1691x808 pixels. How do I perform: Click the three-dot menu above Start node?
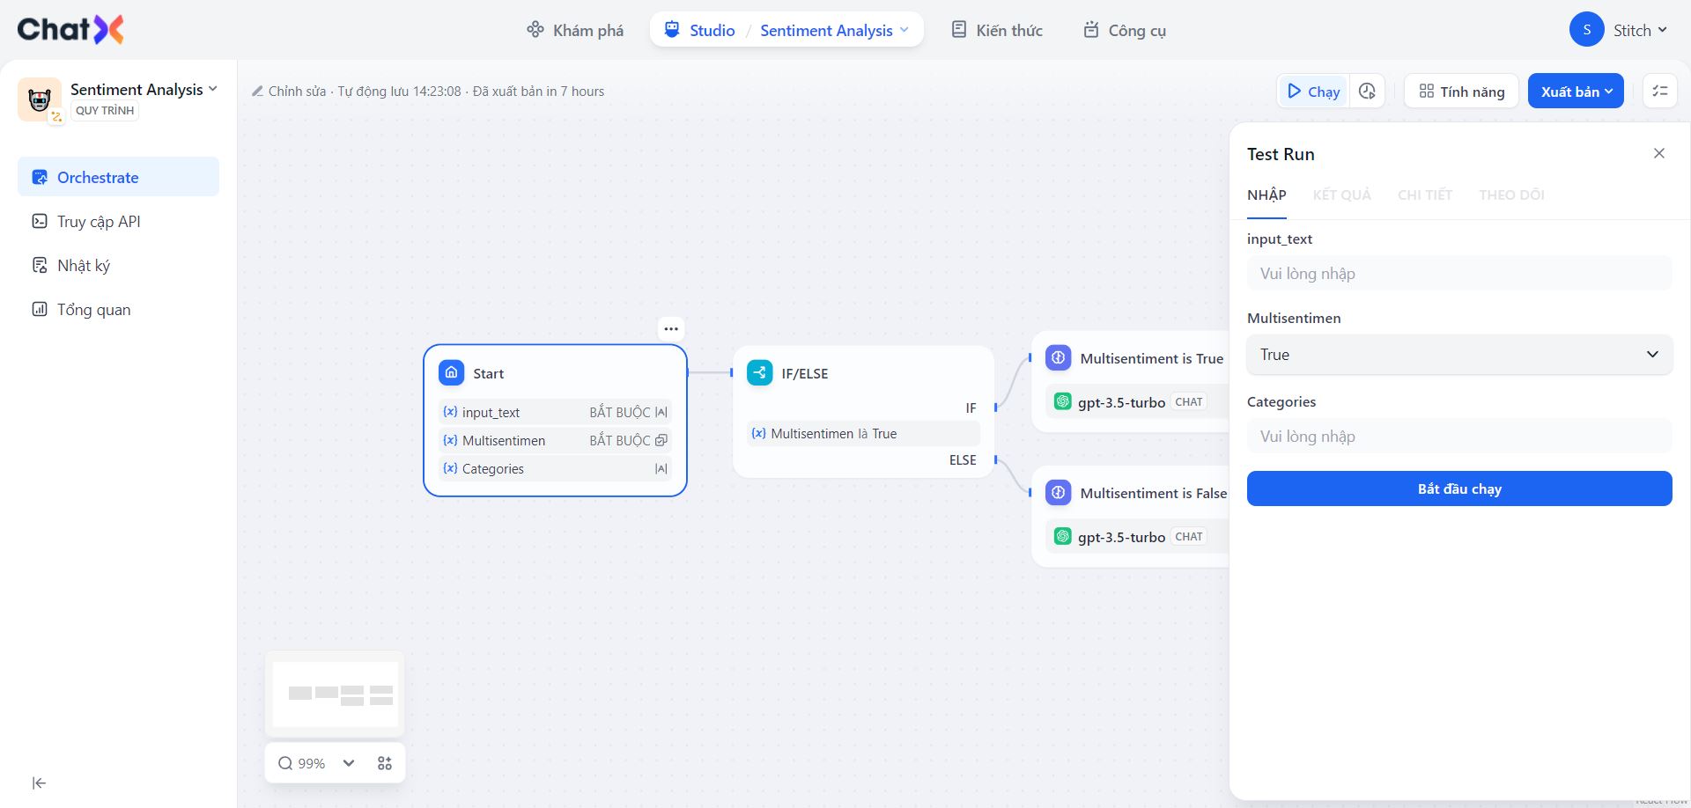point(671,329)
